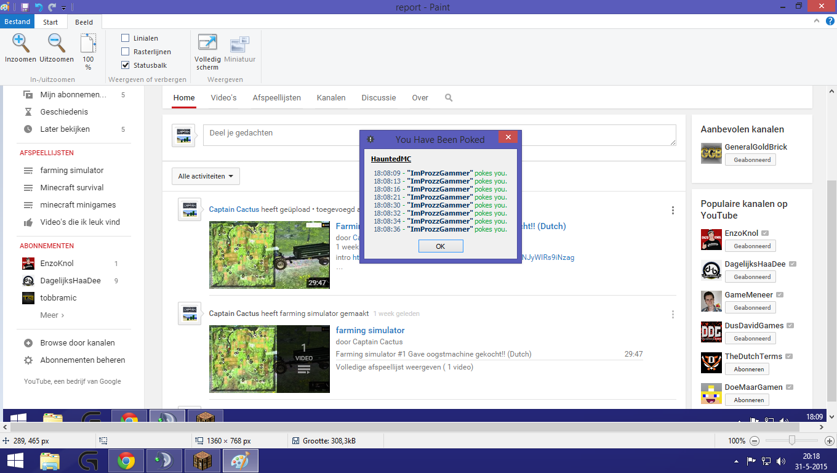Click the Paint taskbar button
The height and width of the screenshot is (473, 837).
point(241,461)
